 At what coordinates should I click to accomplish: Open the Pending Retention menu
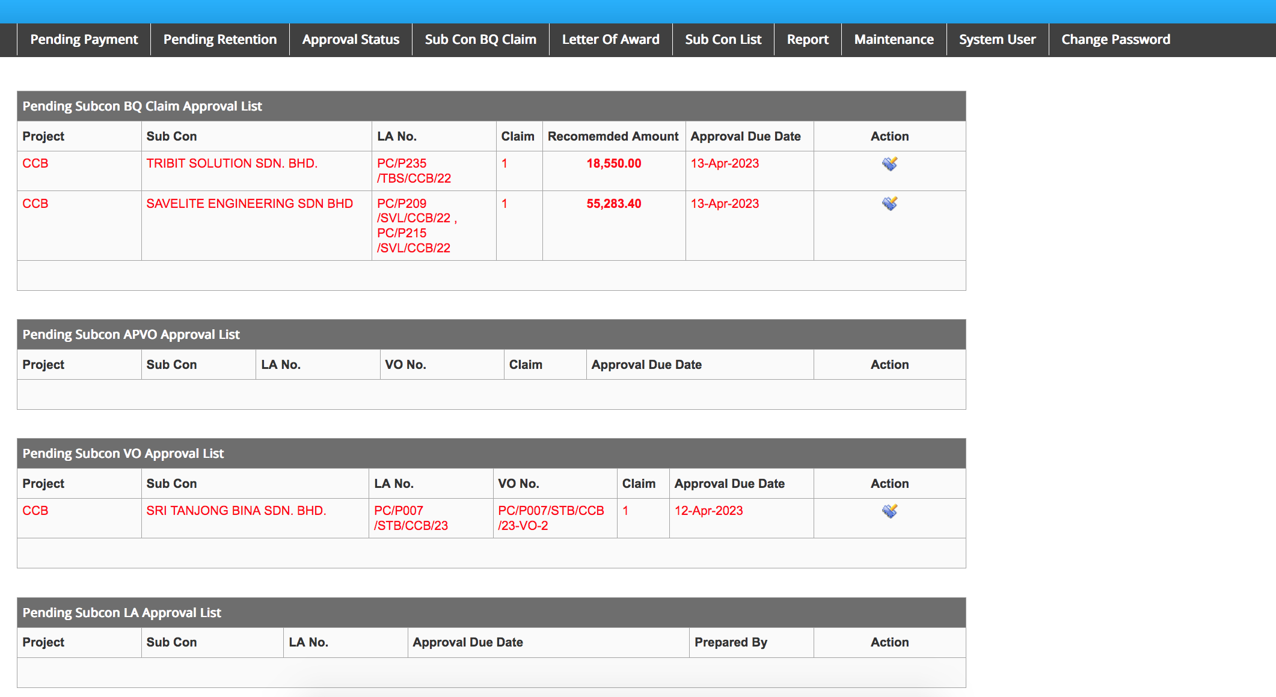point(219,40)
